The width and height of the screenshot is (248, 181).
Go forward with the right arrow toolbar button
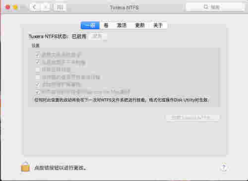tap(45, 7)
